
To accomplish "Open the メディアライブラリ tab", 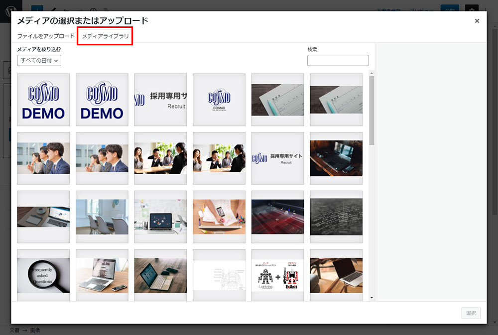I will [x=105, y=36].
